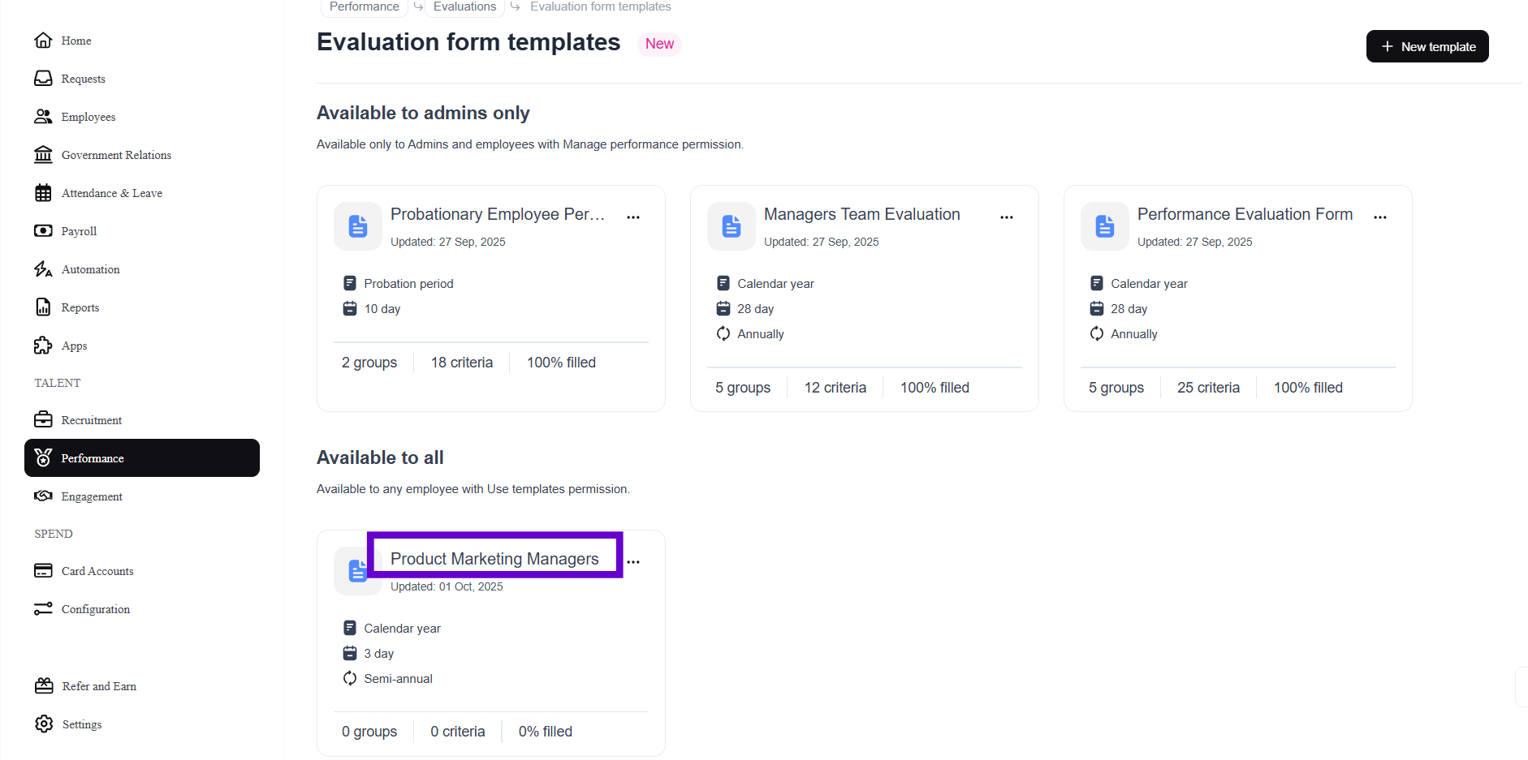The width and height of the screenshot is (1528, 760).
Task: Click the Home icon in sidebar
Action: pyautogui.click(x=43, y=41)
